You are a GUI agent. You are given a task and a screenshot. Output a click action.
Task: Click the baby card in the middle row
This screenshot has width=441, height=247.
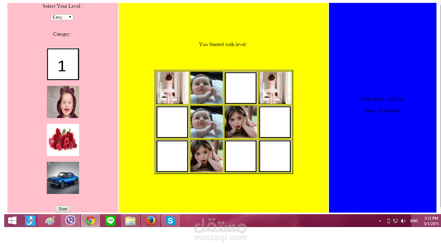point(207,122)
